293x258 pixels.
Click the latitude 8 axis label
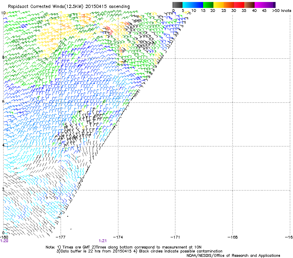3,57
